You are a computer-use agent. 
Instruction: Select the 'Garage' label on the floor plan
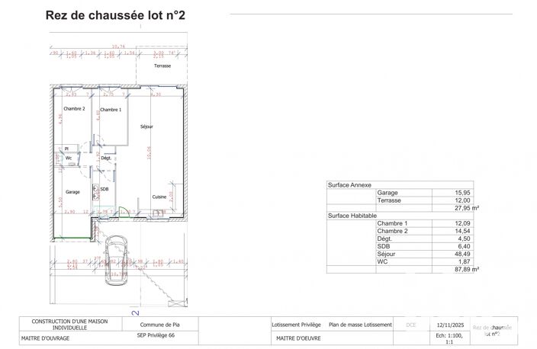[x=72, y=192]
